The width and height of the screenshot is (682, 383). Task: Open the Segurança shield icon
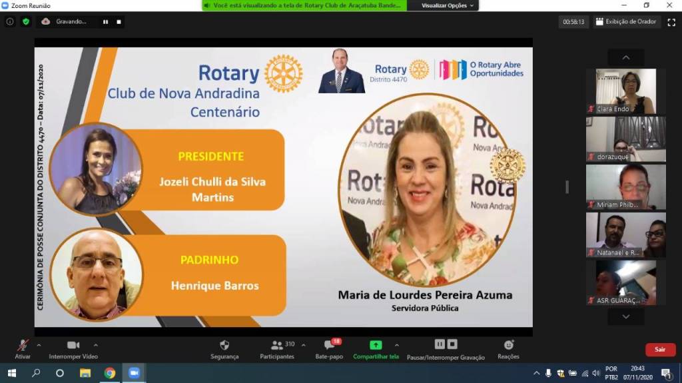[x=224, y=348]
